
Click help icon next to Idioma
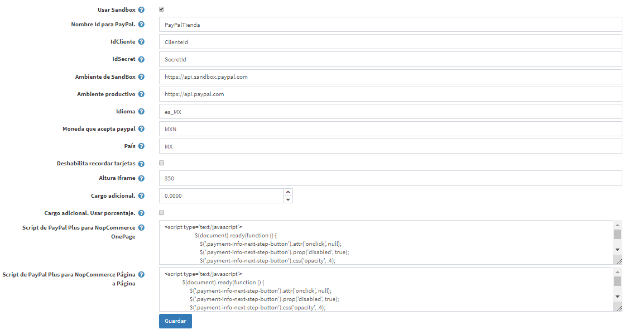pos(141,112)
